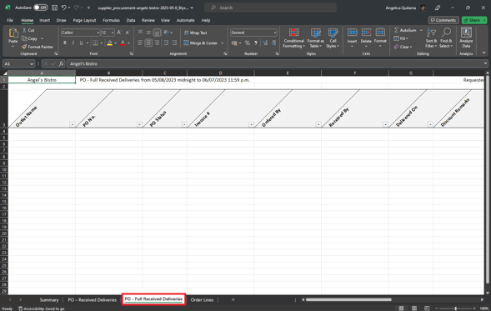Open Conditional Formatting
The width and height of the screenshot is (491, 311).
[293, 38]
